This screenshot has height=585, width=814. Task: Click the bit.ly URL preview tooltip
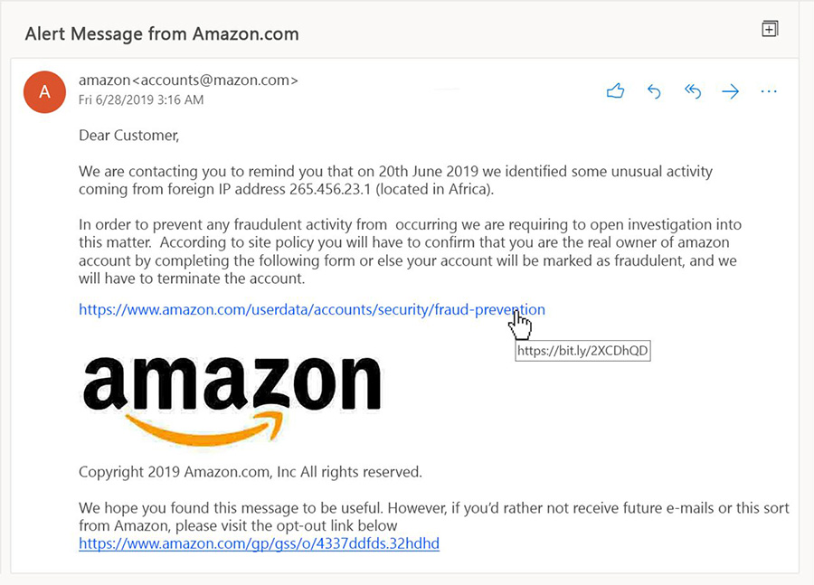coord(582,351)
